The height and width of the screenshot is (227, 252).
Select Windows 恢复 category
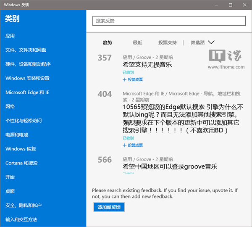pyautogui.click(x=21, y=149)
